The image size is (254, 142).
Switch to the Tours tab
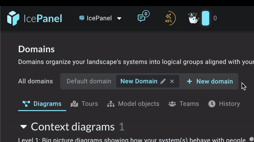(x=84, y=104)
